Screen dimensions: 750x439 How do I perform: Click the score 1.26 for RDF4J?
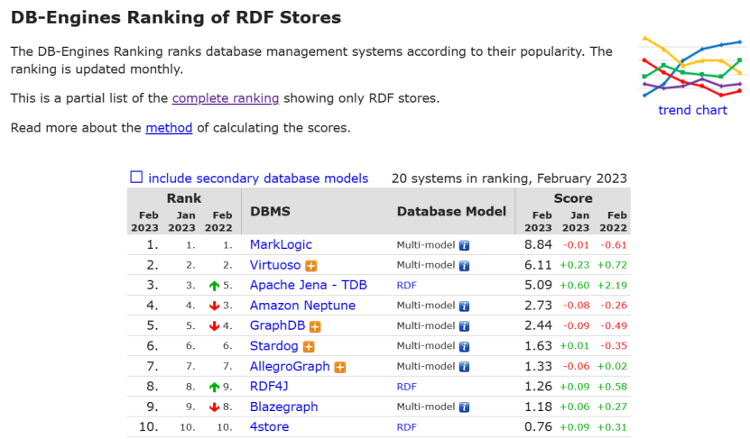[538, 387]
